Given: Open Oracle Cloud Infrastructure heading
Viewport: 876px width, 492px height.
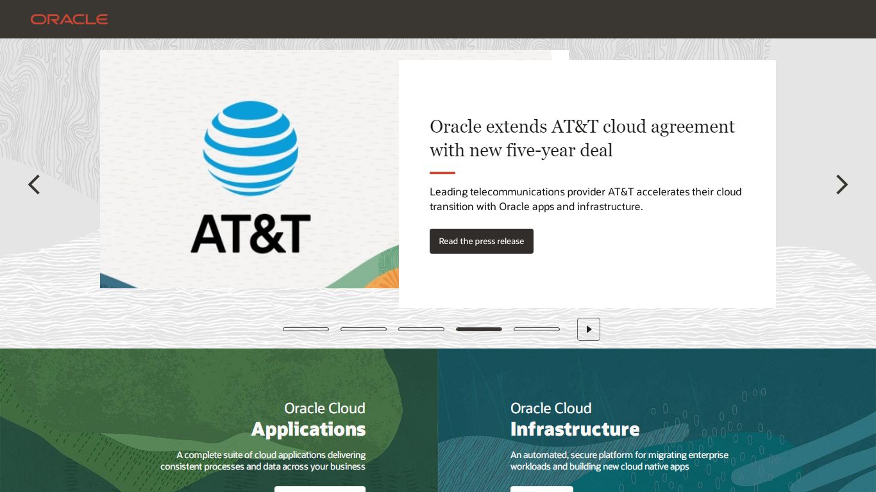Looking at the screenshot, I should pyautogui.click(x=575, y=420).
